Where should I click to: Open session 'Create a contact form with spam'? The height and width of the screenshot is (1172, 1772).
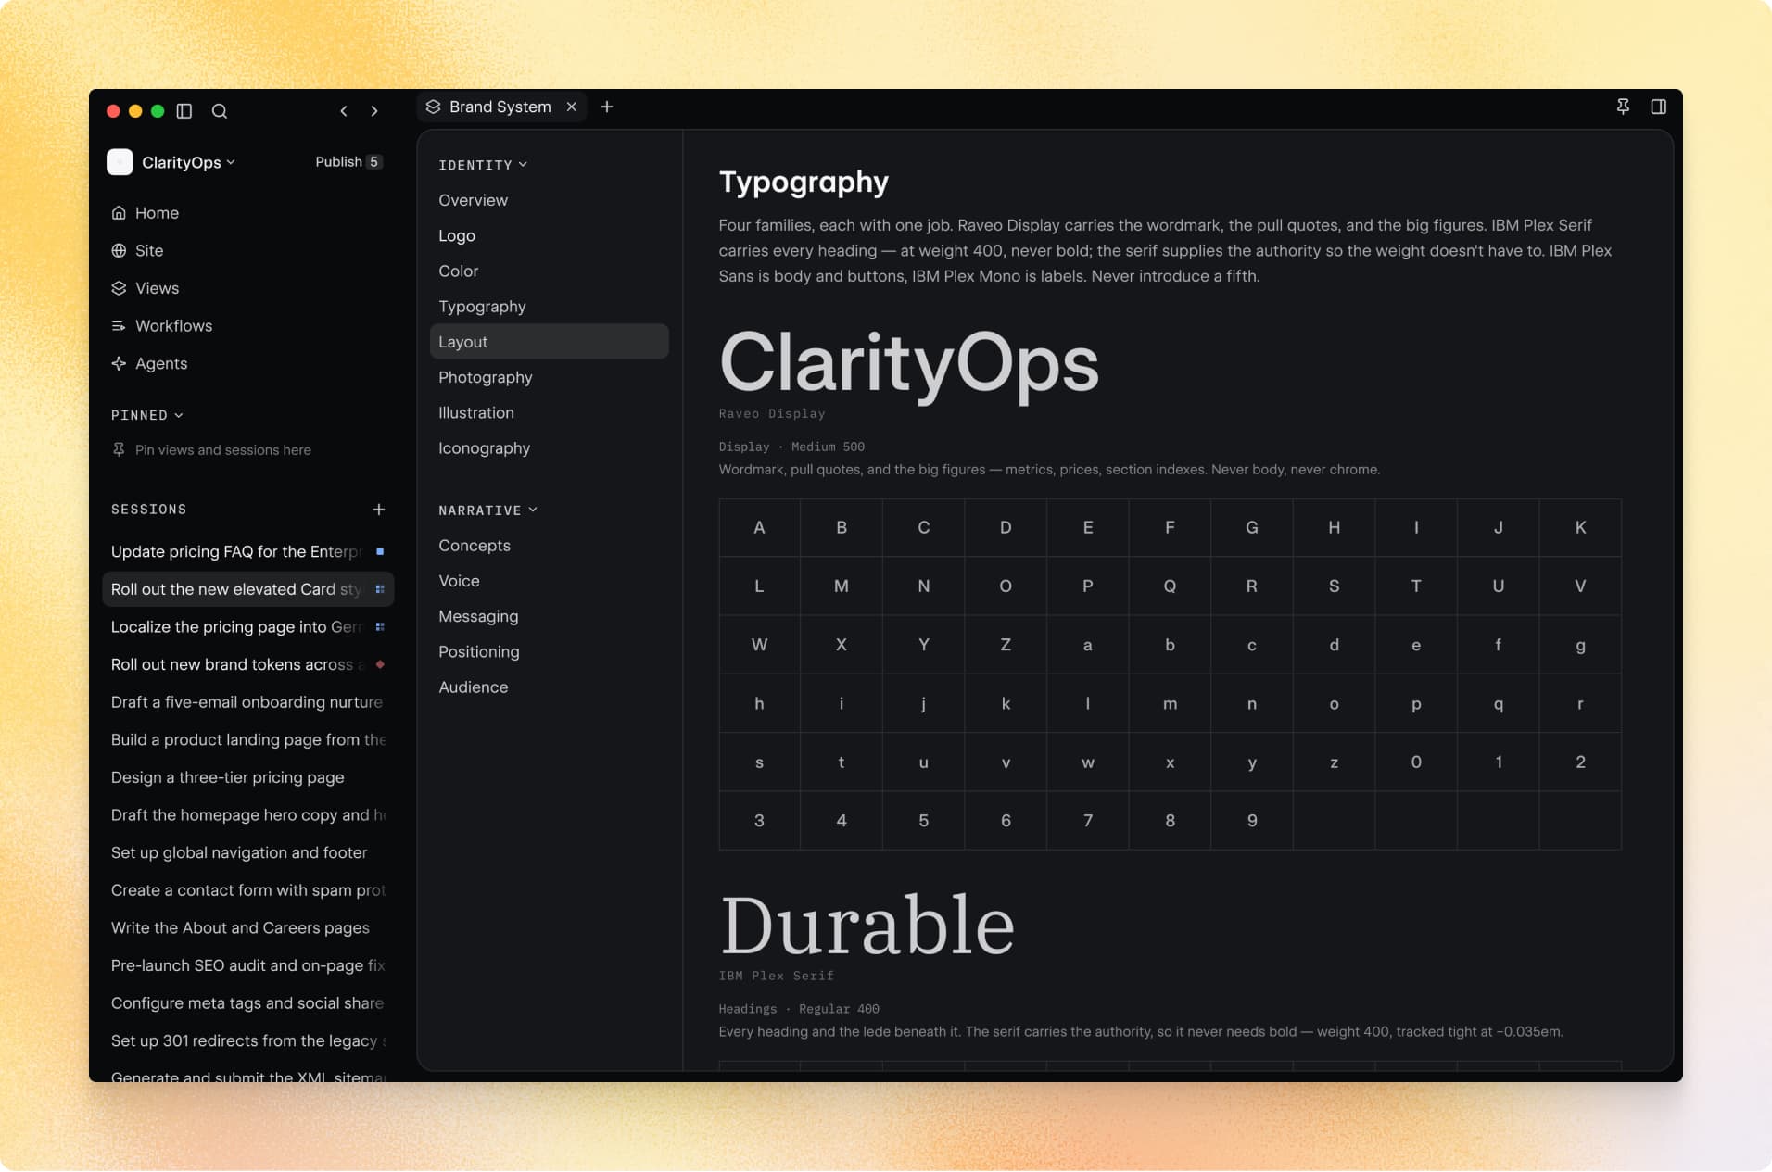[x=248, y=891]
